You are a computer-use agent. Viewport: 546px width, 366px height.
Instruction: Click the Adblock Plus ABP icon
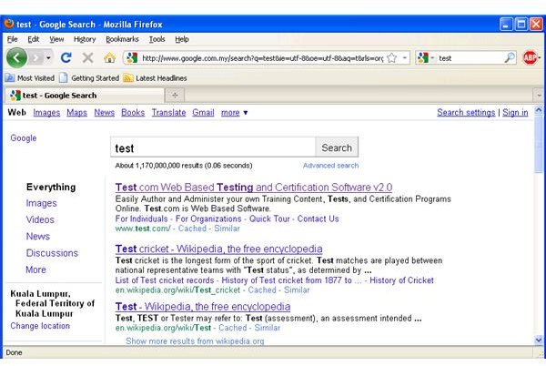(x=530, y=57)
